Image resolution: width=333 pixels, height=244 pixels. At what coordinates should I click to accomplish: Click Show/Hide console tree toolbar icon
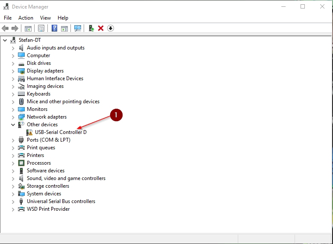coord(28,28)
